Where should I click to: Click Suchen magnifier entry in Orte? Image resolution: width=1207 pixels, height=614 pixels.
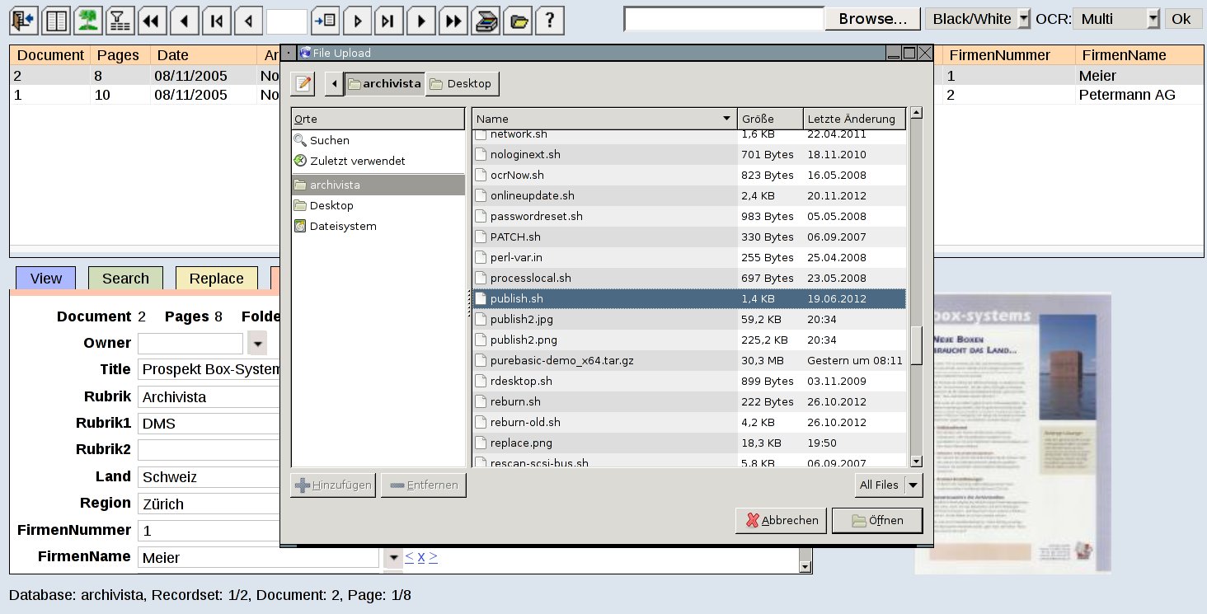point(378,140)
